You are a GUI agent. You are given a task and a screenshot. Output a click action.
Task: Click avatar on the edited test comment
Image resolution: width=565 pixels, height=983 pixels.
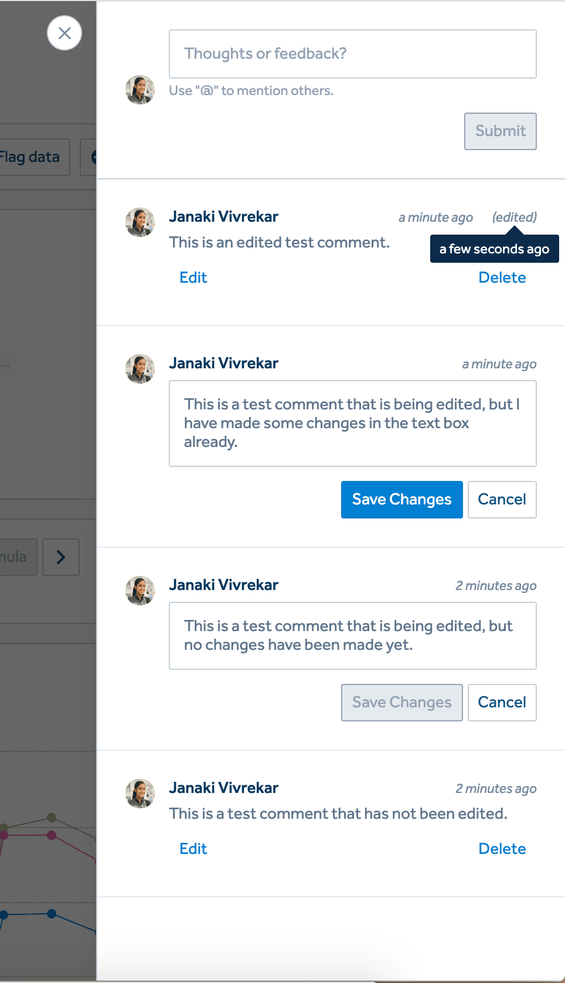(140, 222)
